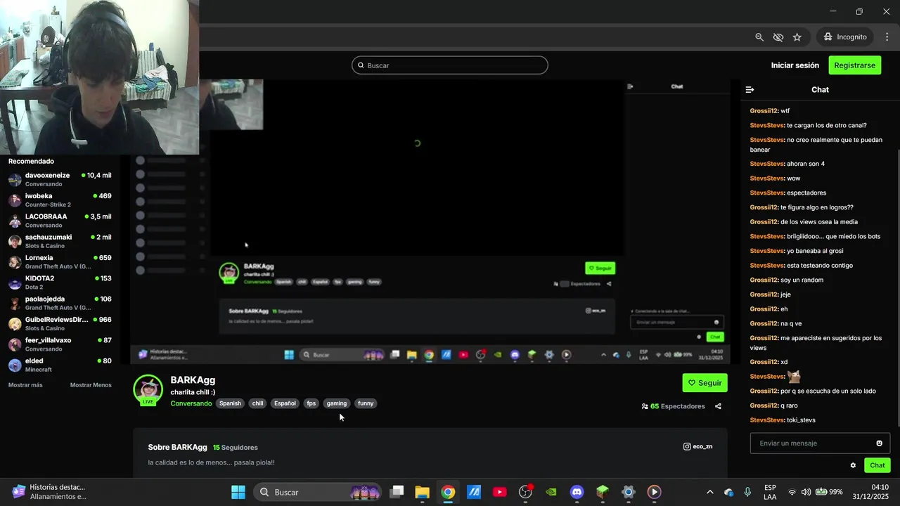Screen dimensions: 900x506
Task: Open sachauzumaki channel avatar in sidebar
Action: point(15,241)
